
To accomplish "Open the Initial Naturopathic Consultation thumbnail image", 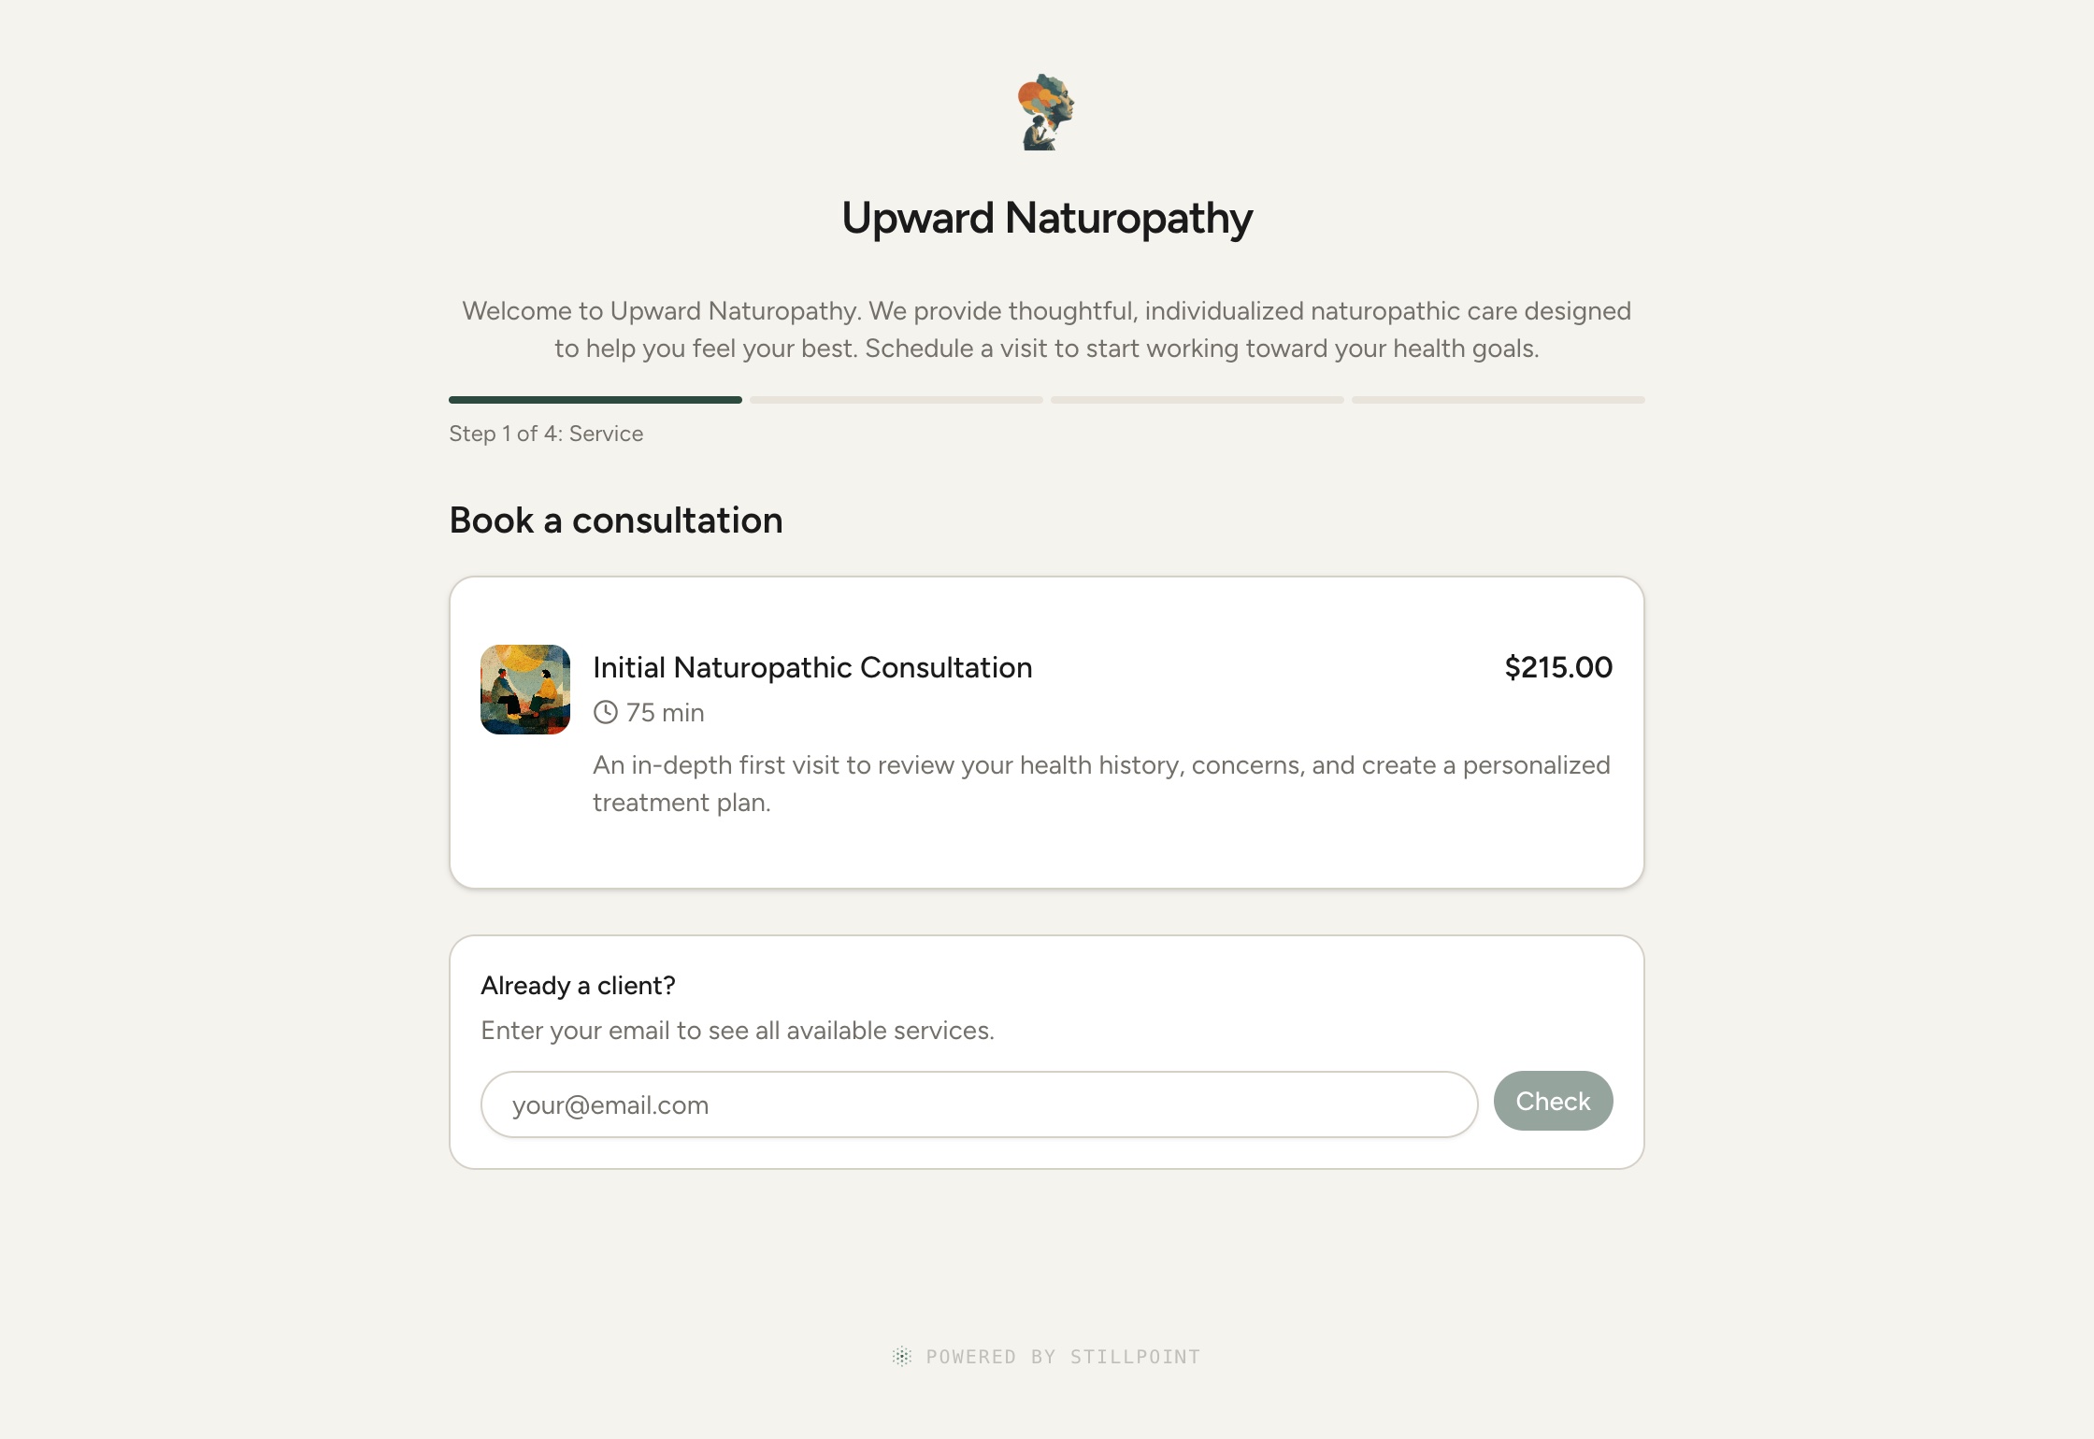I will point(525,690).
